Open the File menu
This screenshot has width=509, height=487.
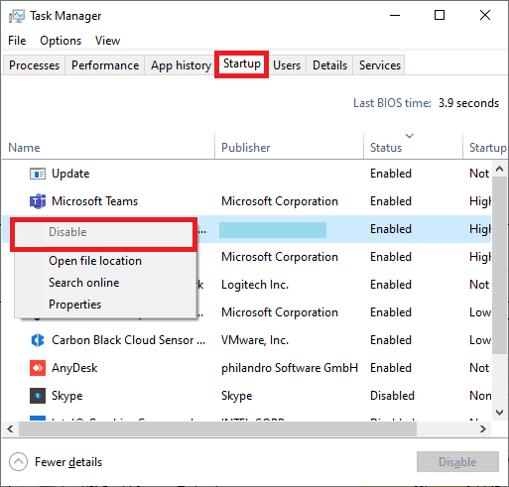click(x=17, y=41)
